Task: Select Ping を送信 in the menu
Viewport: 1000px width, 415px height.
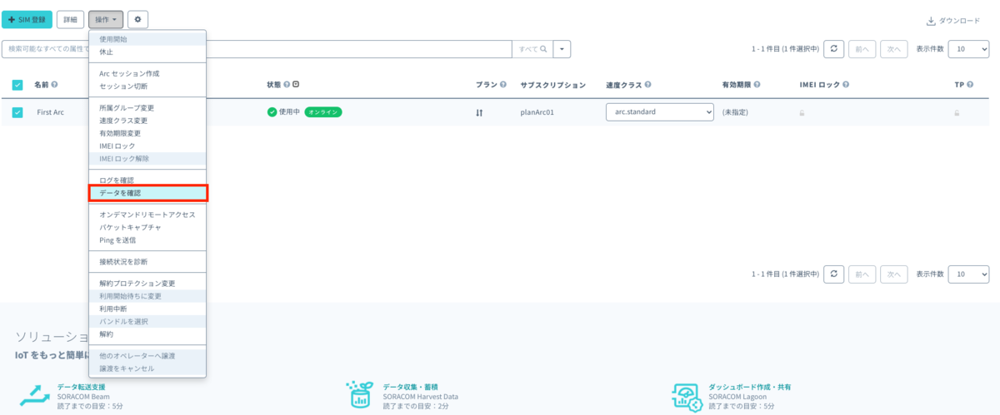Action: pyautogui.click(x=147, y=240)
